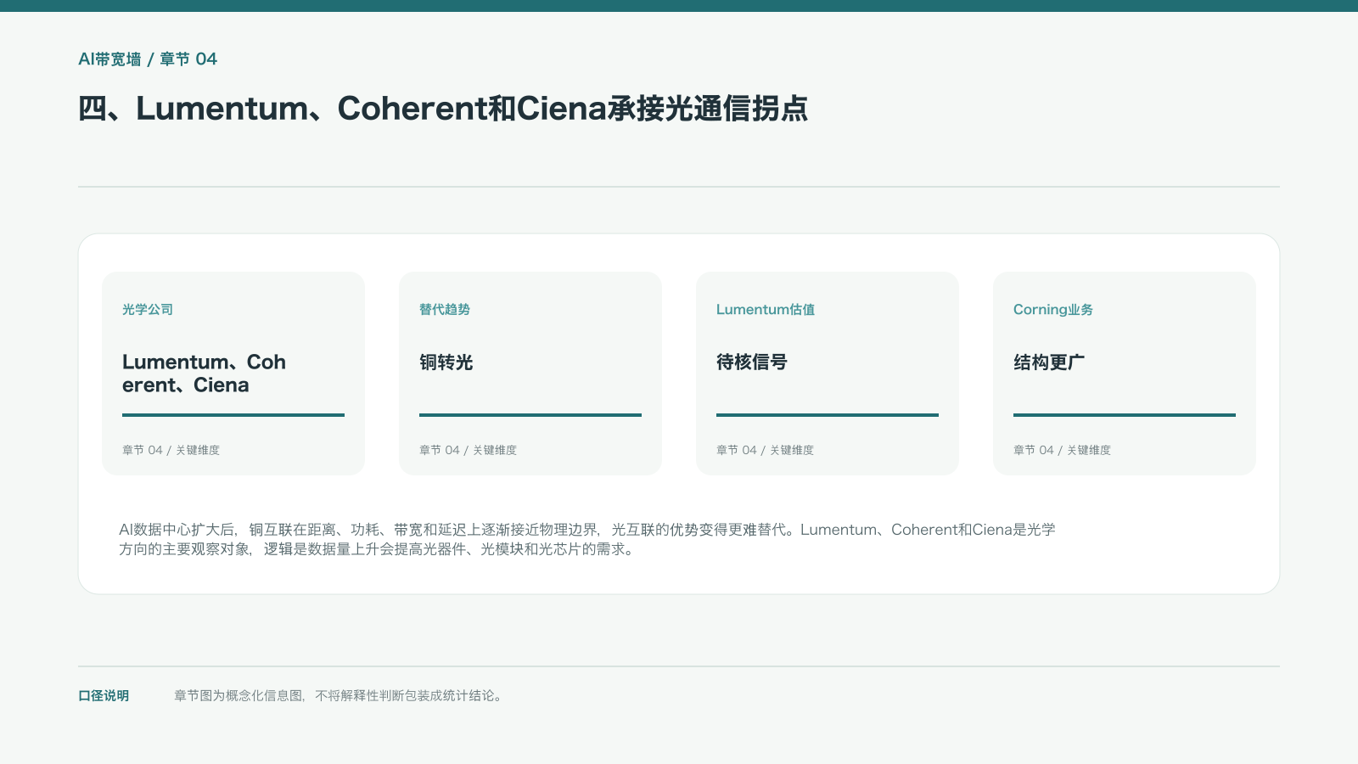Click the "Corning业务" card label
1358x764 pixels.
[1053, 310]
